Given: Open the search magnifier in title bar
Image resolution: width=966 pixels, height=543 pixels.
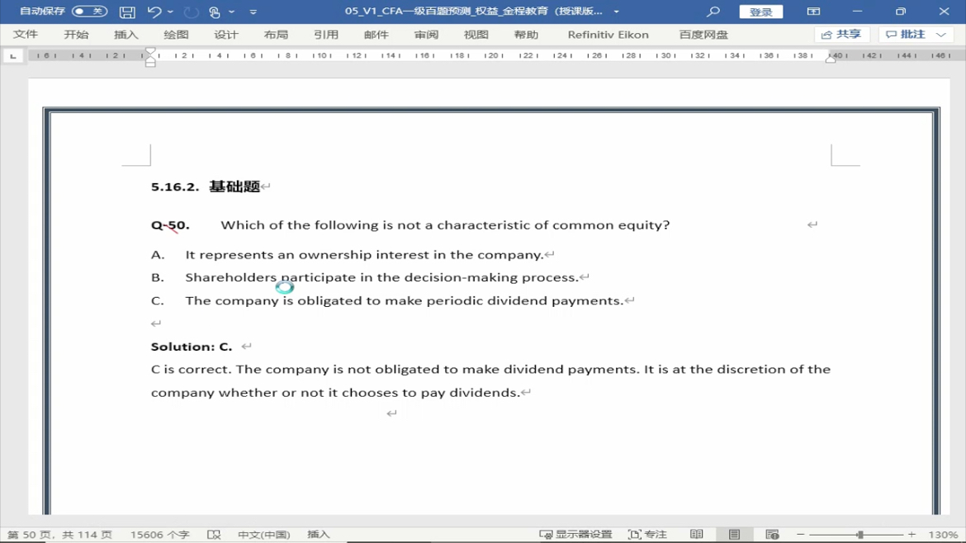Looking at the screenshot, I should tap(713, 12).
